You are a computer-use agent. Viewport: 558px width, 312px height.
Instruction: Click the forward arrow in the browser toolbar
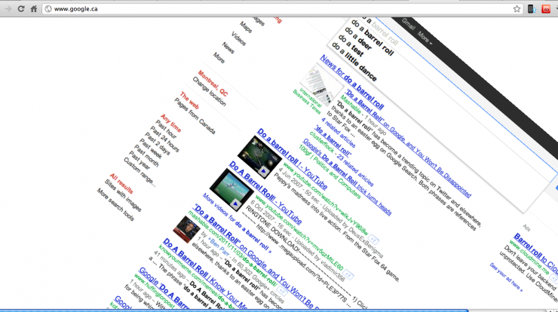tap(8, 9)
